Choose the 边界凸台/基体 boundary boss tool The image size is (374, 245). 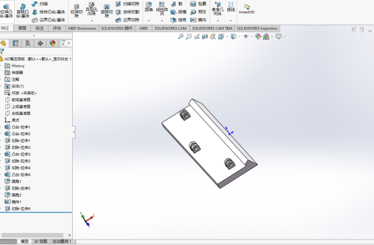pyautogui.click(x=49, y=20)
